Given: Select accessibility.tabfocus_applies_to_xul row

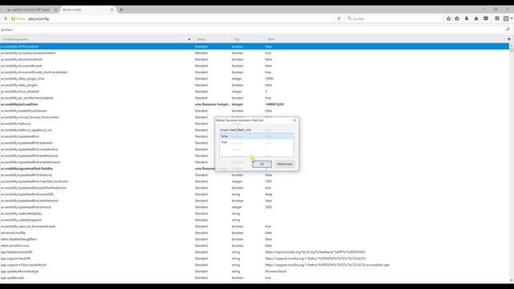Looking at the screenshot, I should (255, 130).
